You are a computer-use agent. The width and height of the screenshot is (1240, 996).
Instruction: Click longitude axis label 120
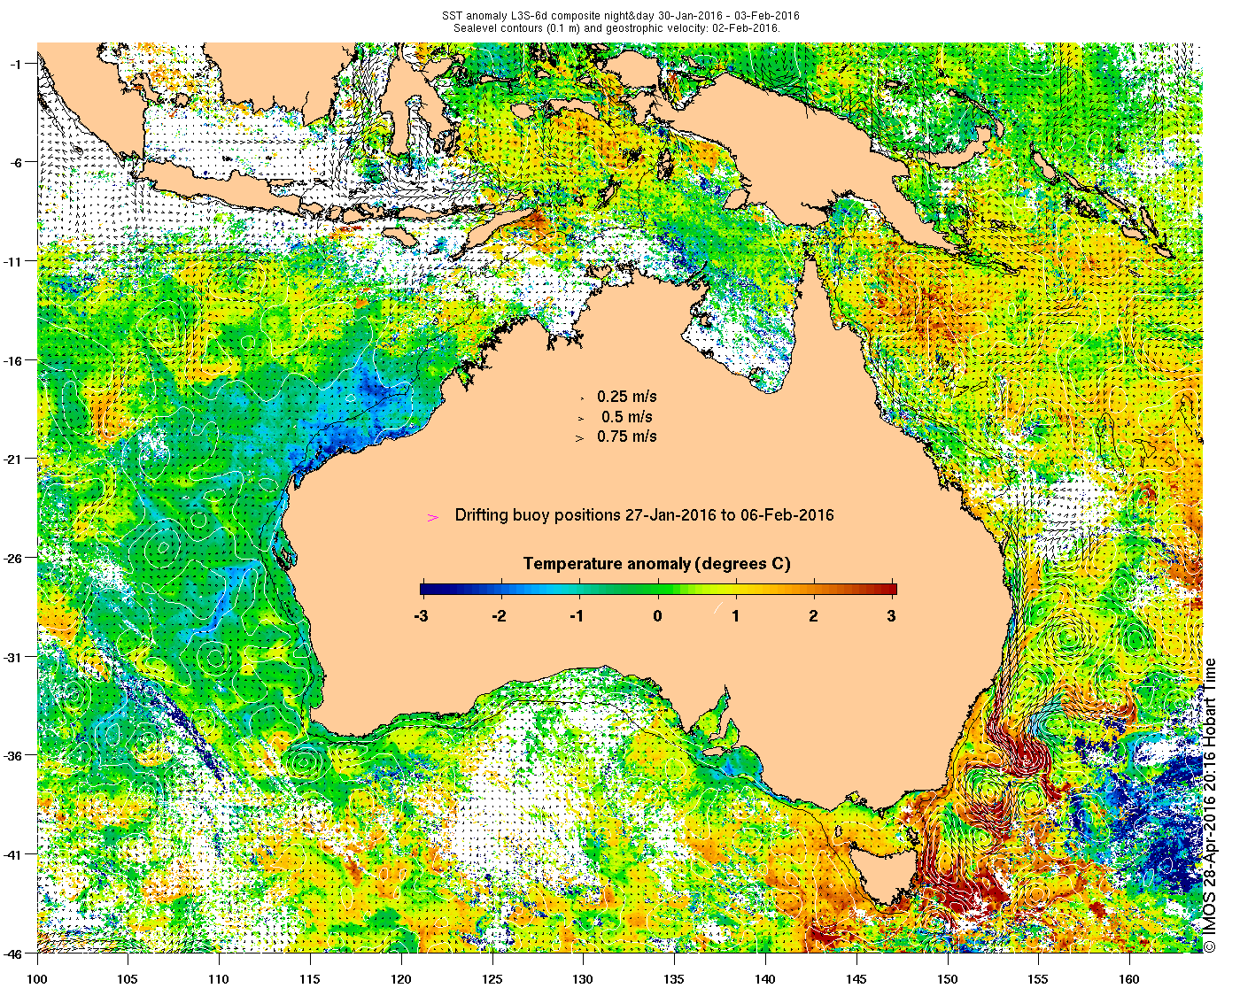coord(401,979)
